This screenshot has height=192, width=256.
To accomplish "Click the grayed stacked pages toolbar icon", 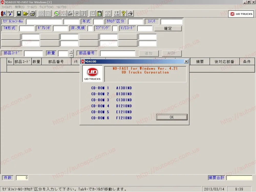I will [x=48, y=14].
